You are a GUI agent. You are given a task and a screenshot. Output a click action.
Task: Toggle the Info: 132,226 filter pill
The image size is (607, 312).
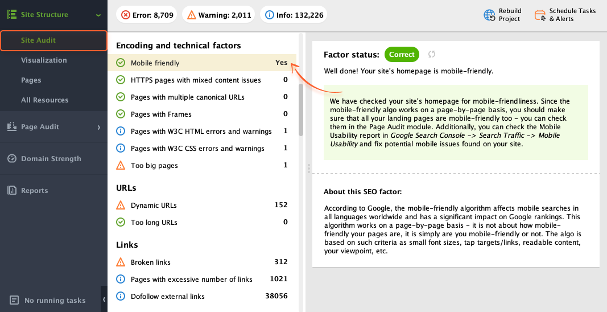point(294,15)
